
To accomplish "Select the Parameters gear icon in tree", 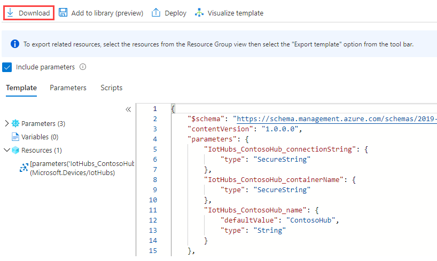I will coord(15,123).
